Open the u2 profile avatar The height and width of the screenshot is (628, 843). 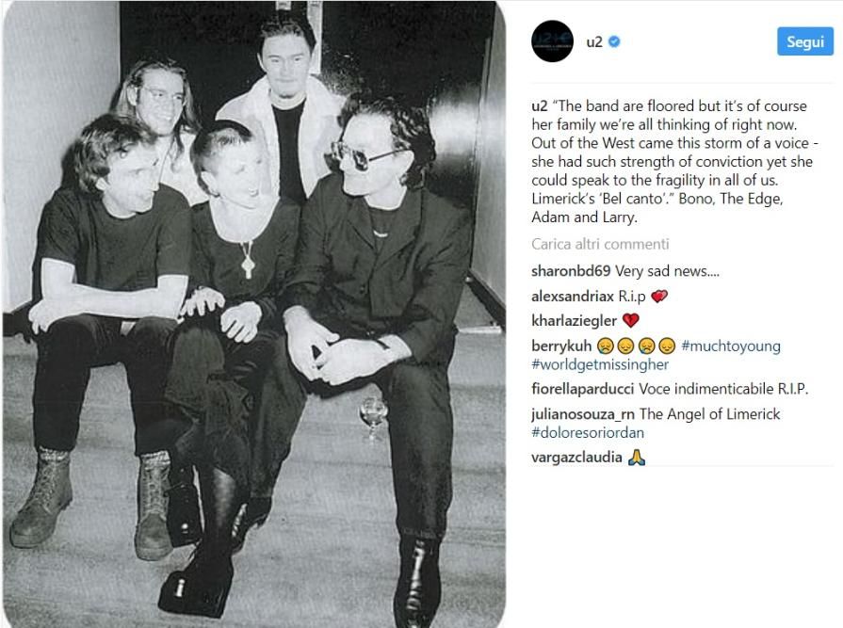552,41
